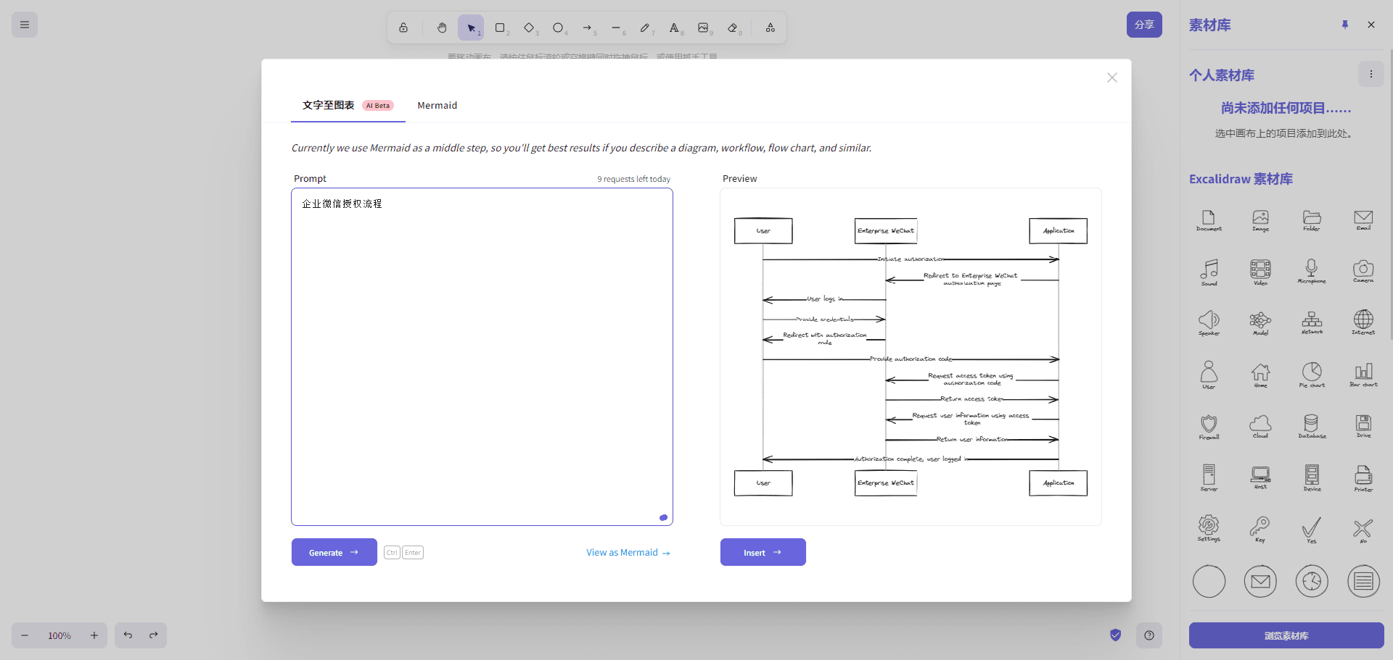This screenshot has height=660, width=1393.
Task: Select the Diamond shape tool
Action: point(529,28)
